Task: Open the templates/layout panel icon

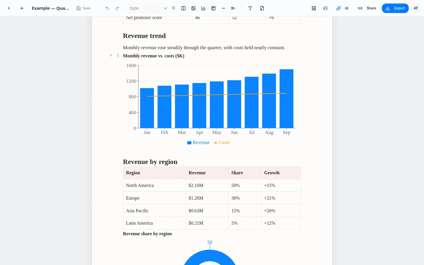Action: [314, 8]
